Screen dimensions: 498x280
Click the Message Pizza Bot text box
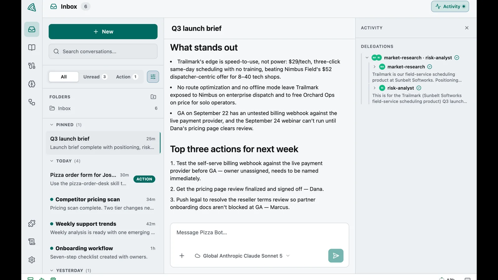[259, 233]
